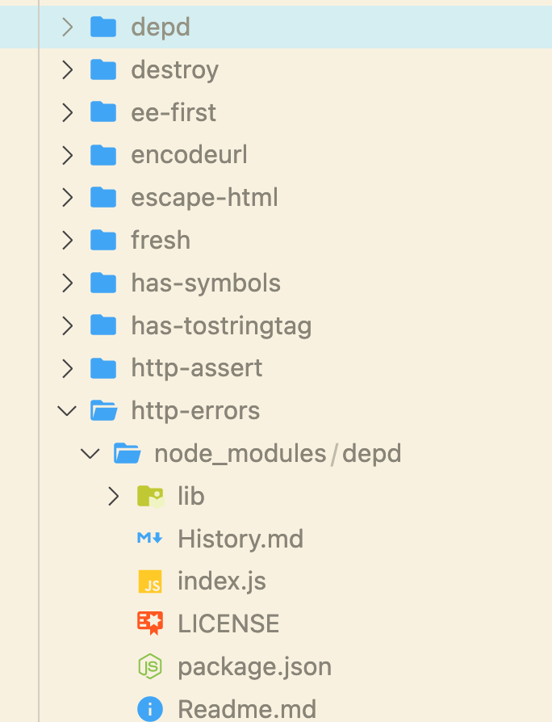
Task: Click the Node.js icon beside package.json
Action: tap(150, 666)
